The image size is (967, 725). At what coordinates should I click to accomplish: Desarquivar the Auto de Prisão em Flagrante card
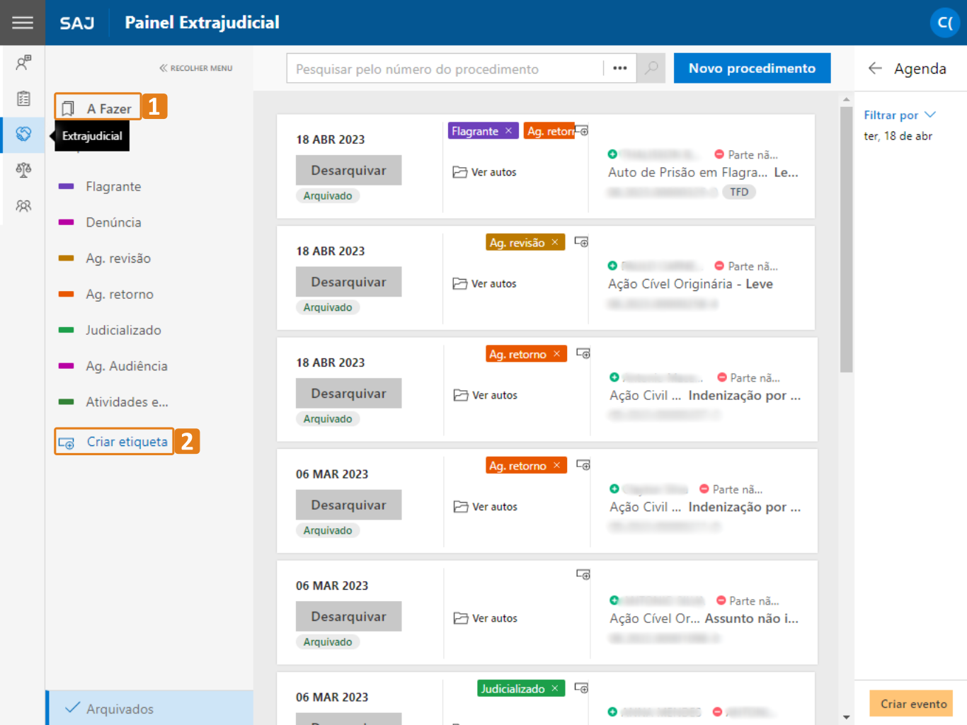[x=348, y=171]
